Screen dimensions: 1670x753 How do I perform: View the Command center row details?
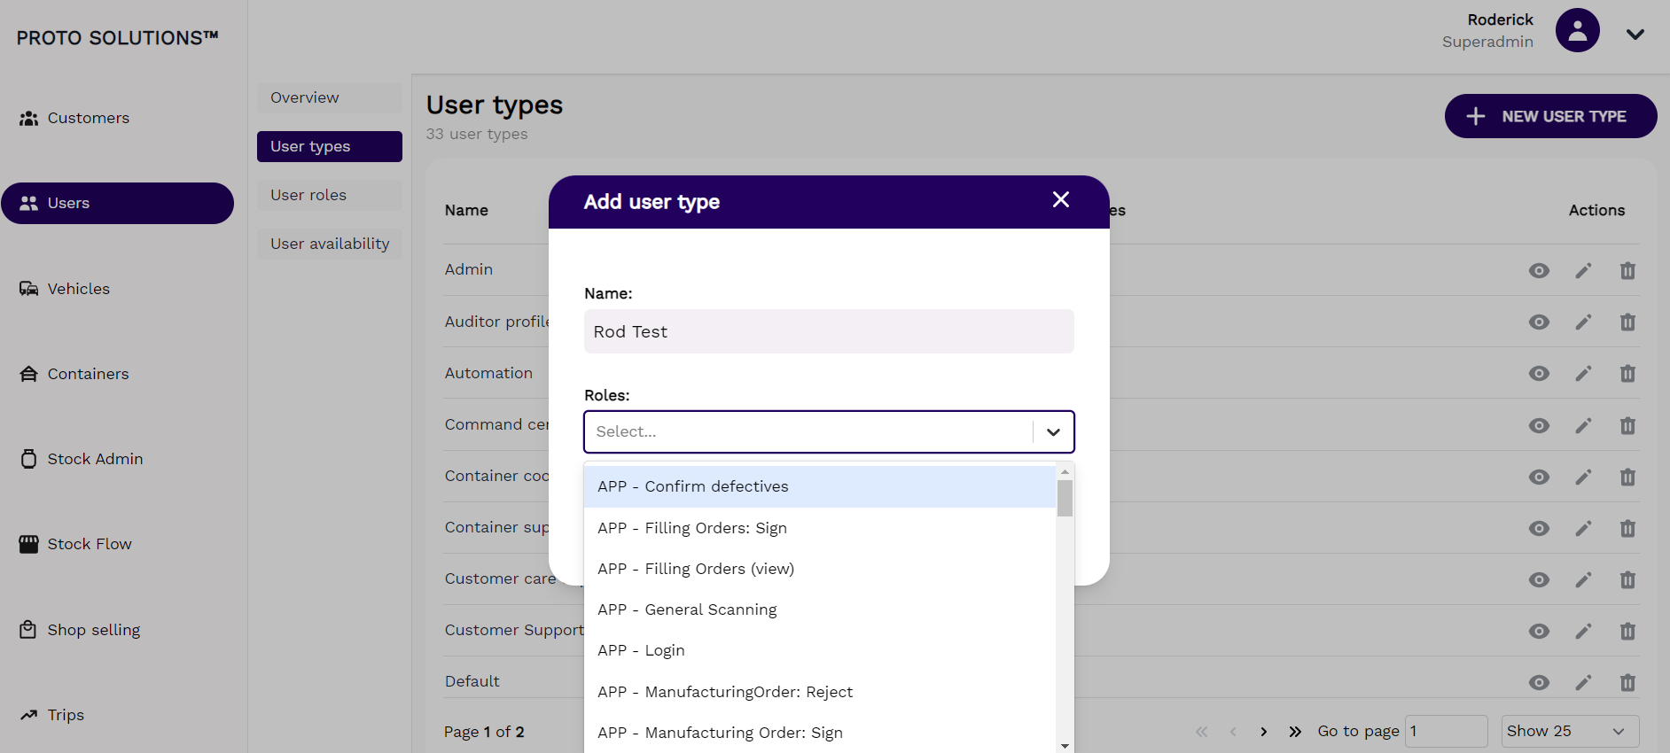pos(1539,425)
